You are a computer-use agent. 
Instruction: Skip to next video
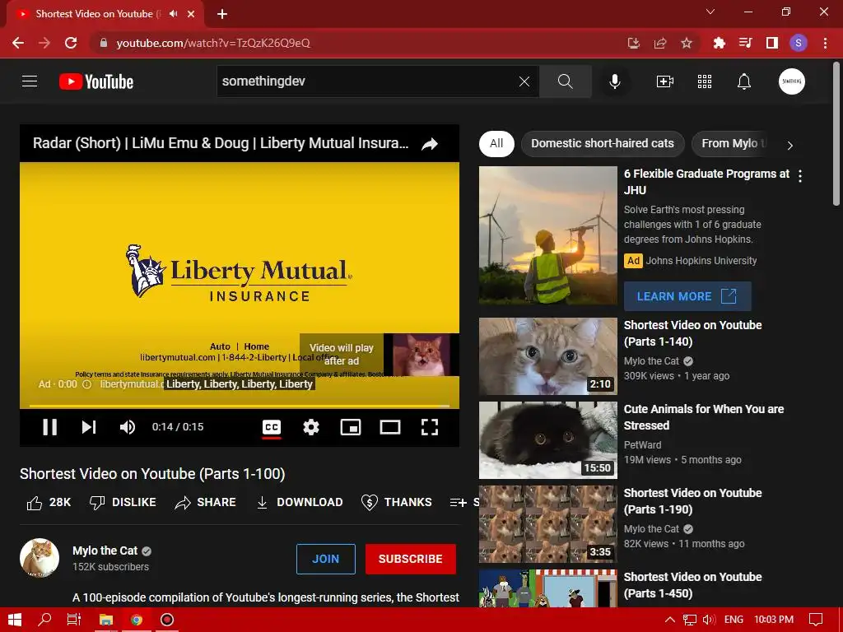(89, 427)
